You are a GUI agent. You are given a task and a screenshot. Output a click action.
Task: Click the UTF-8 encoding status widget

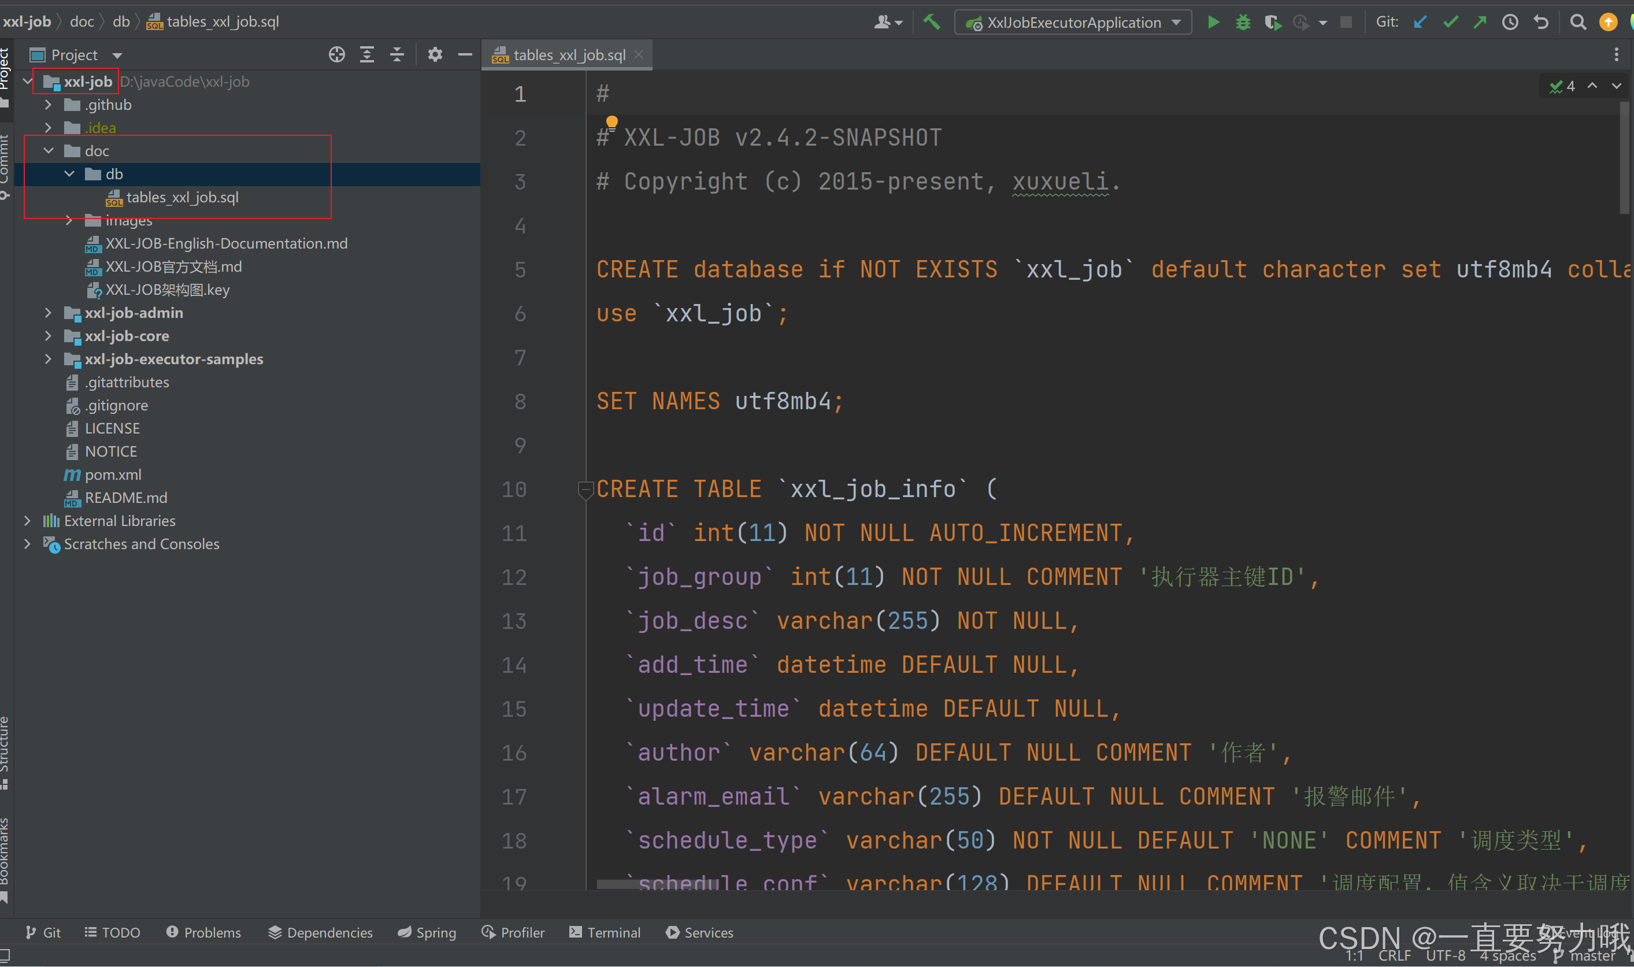(x=1445, y=955)
